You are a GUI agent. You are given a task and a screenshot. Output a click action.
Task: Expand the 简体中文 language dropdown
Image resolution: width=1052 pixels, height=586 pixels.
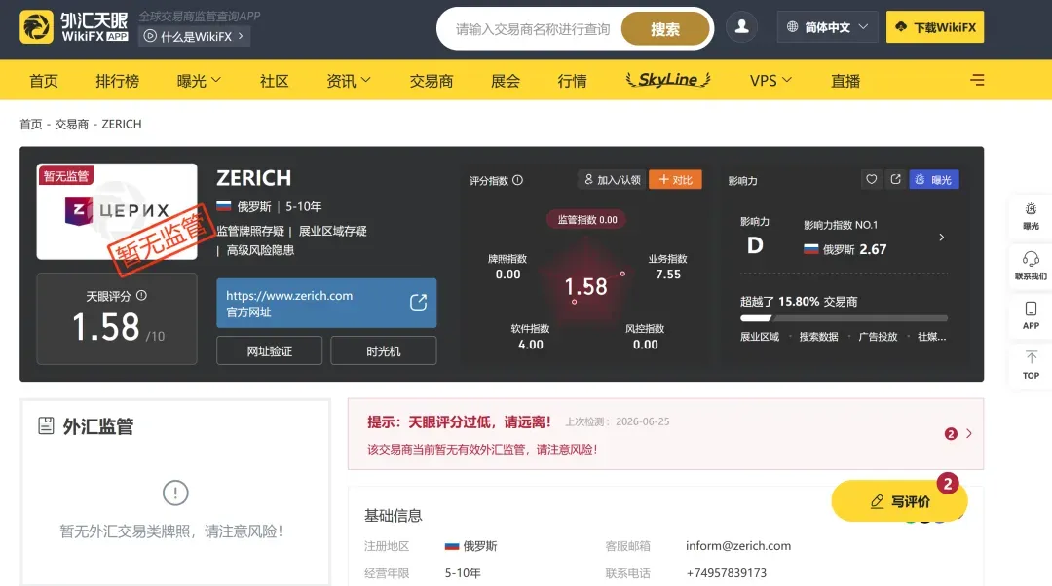click(x=827, y=27)
